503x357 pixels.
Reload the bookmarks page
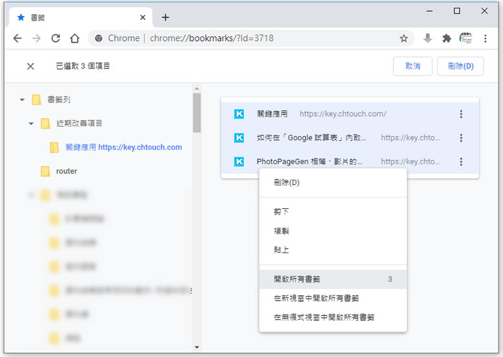tap(56, 38)
